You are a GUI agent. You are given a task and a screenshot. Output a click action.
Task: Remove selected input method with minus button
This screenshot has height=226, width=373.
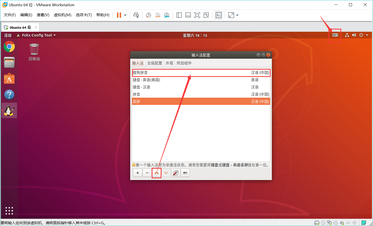click(x=147, y=173)
